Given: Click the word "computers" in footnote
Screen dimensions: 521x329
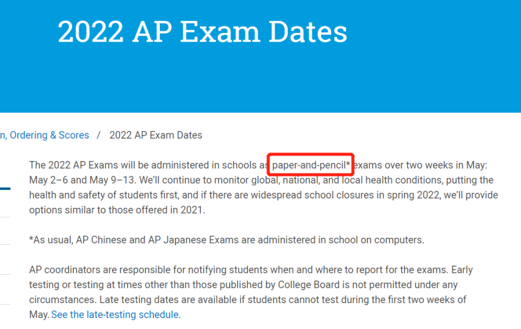Looking at the screenshot, I should 402,240.
